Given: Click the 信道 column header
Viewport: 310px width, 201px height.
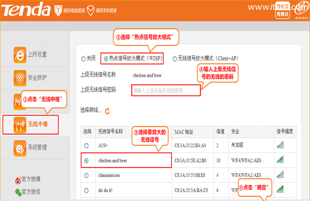Looking at the screenshot, I should 220,132.
